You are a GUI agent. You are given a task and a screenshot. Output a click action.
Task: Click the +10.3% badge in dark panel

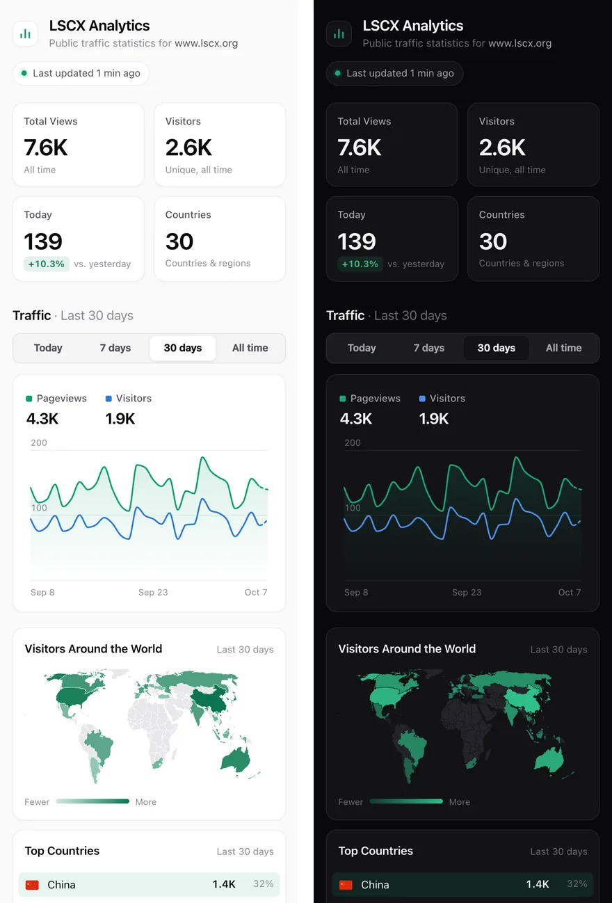click(x=360, y=264)
